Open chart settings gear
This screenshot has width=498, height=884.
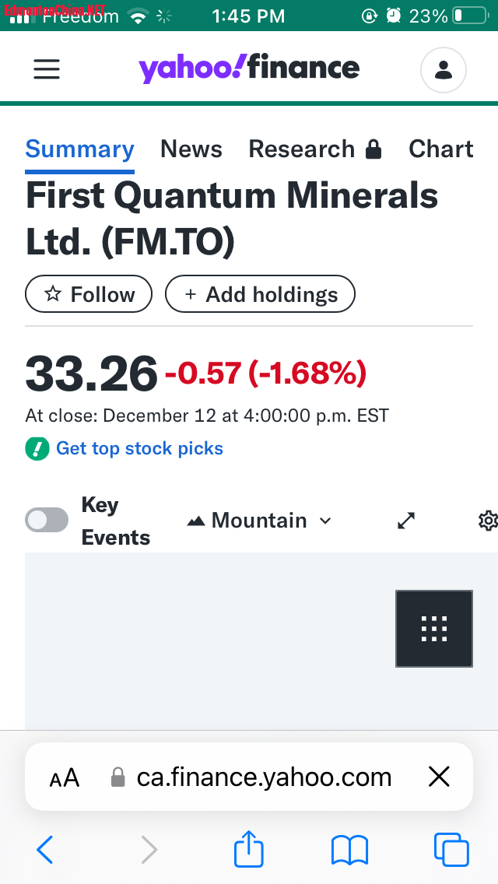[x=488, y=521]
